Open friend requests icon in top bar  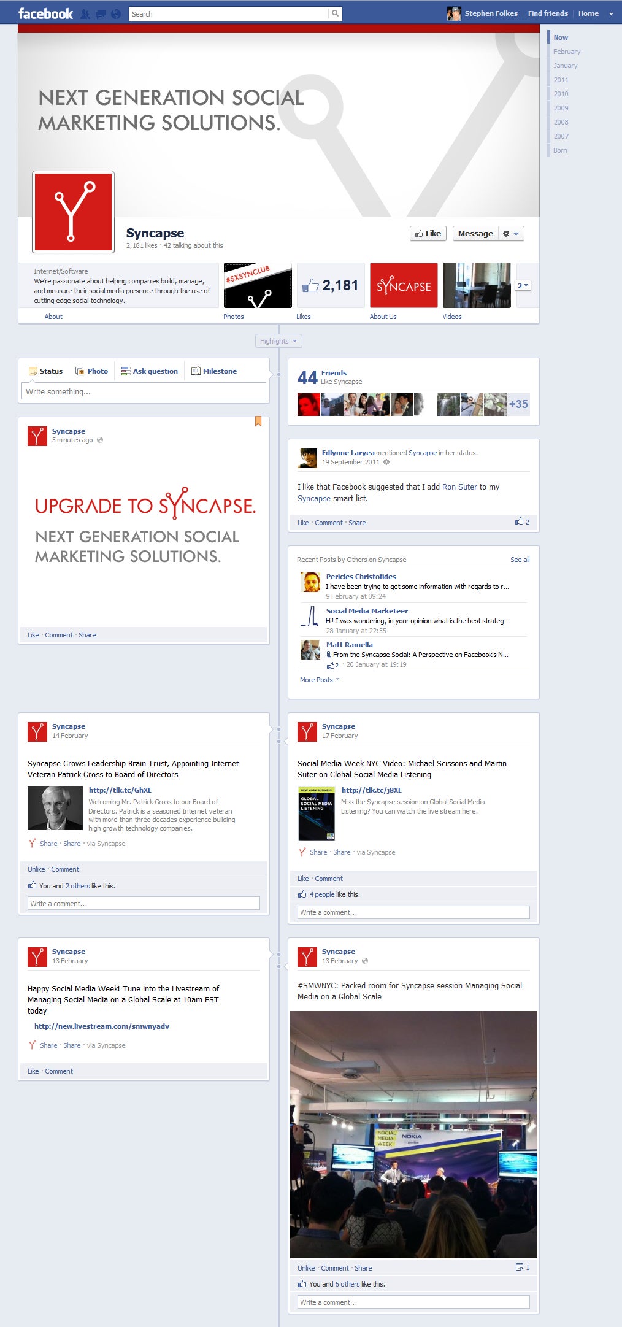point(85,14)
